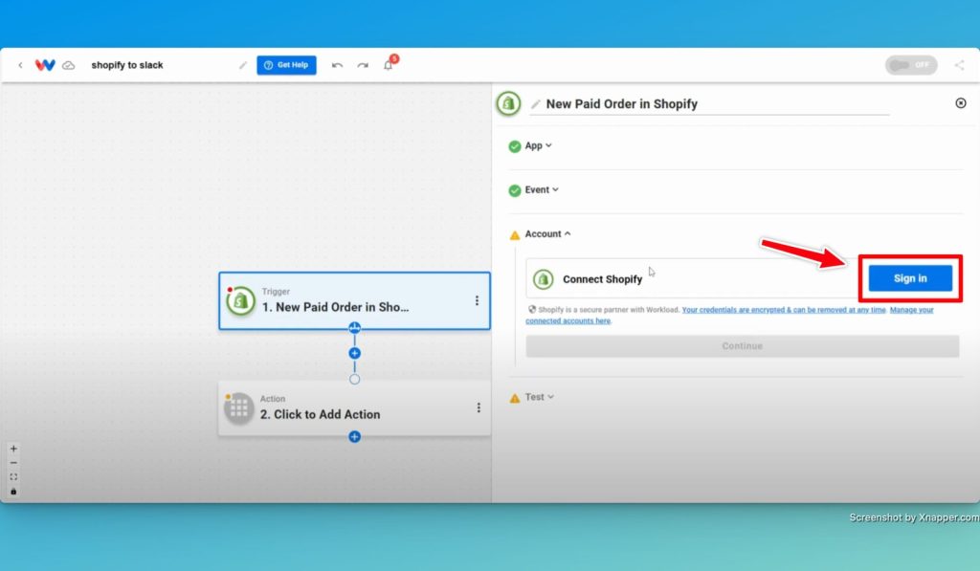The height and width of the screenshot is (571, 980).
Task: Click the warning triangle beside Account
Action: [514, 235]
